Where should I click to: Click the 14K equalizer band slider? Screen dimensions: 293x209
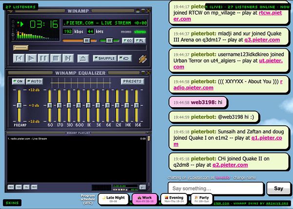pyautogui.click(x=127, y=106)
